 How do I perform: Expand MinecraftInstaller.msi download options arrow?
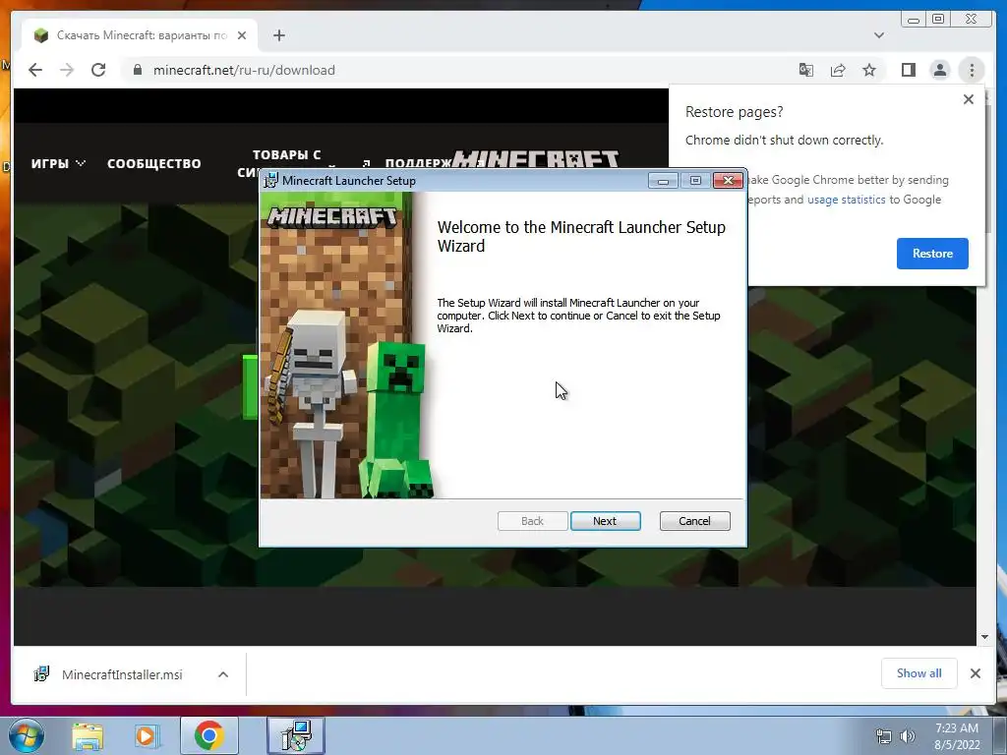(223, 674)
